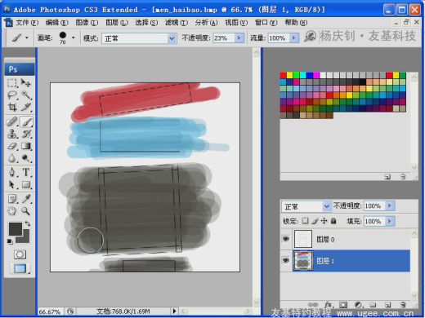Image resolution: width=425 pixels, height=318 pixels.
Task: Toggle lock image pixels
Action: [x=315, y=221]
